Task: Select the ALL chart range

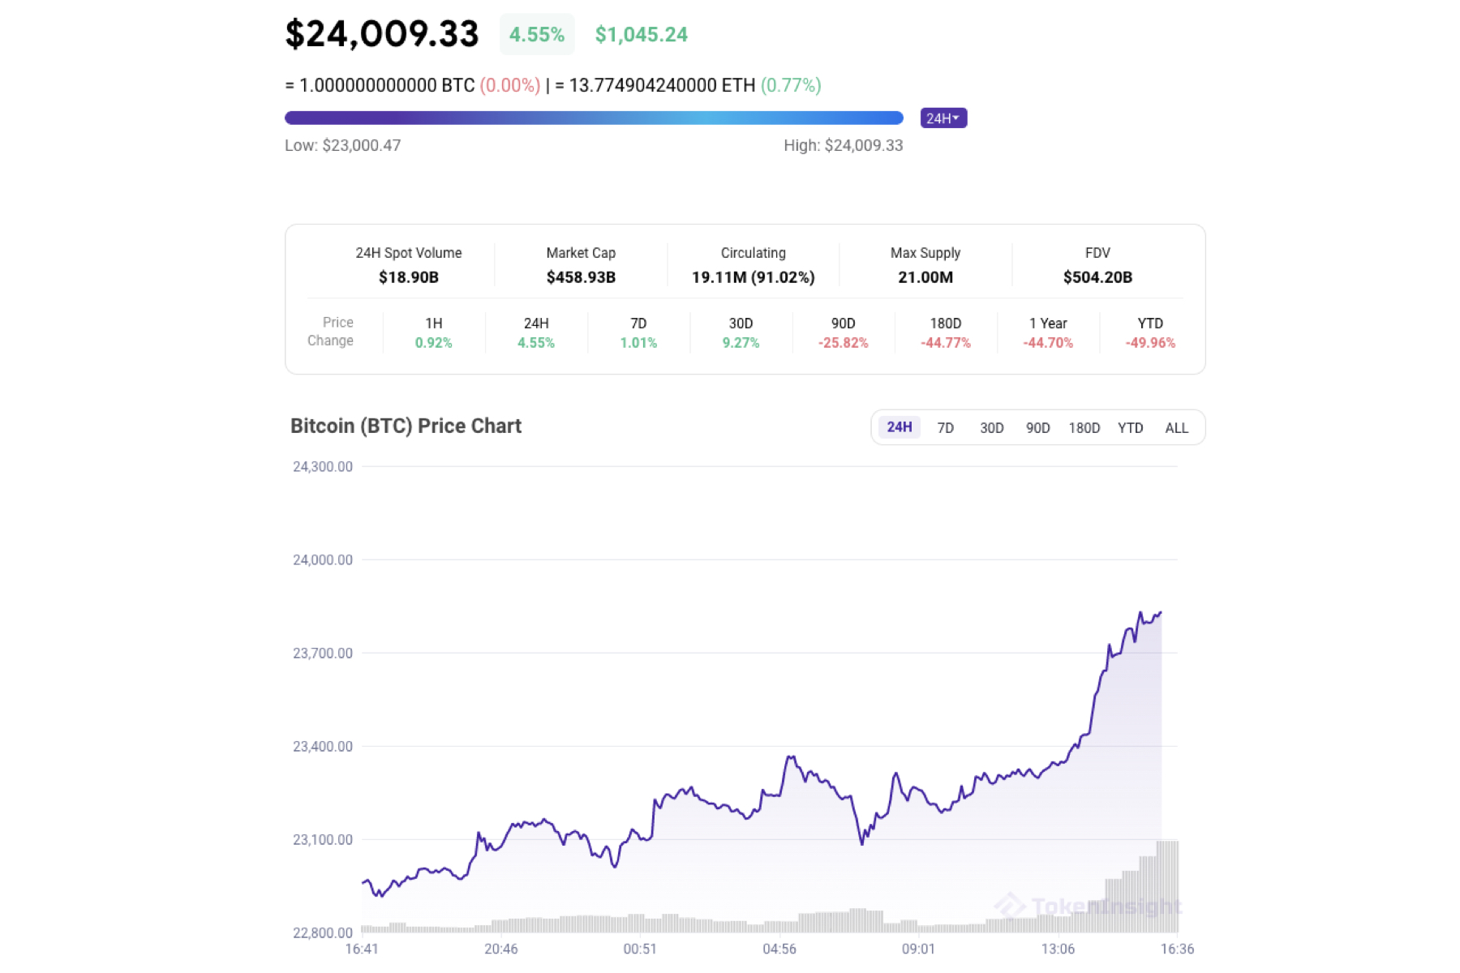Action: point(1176,427)
